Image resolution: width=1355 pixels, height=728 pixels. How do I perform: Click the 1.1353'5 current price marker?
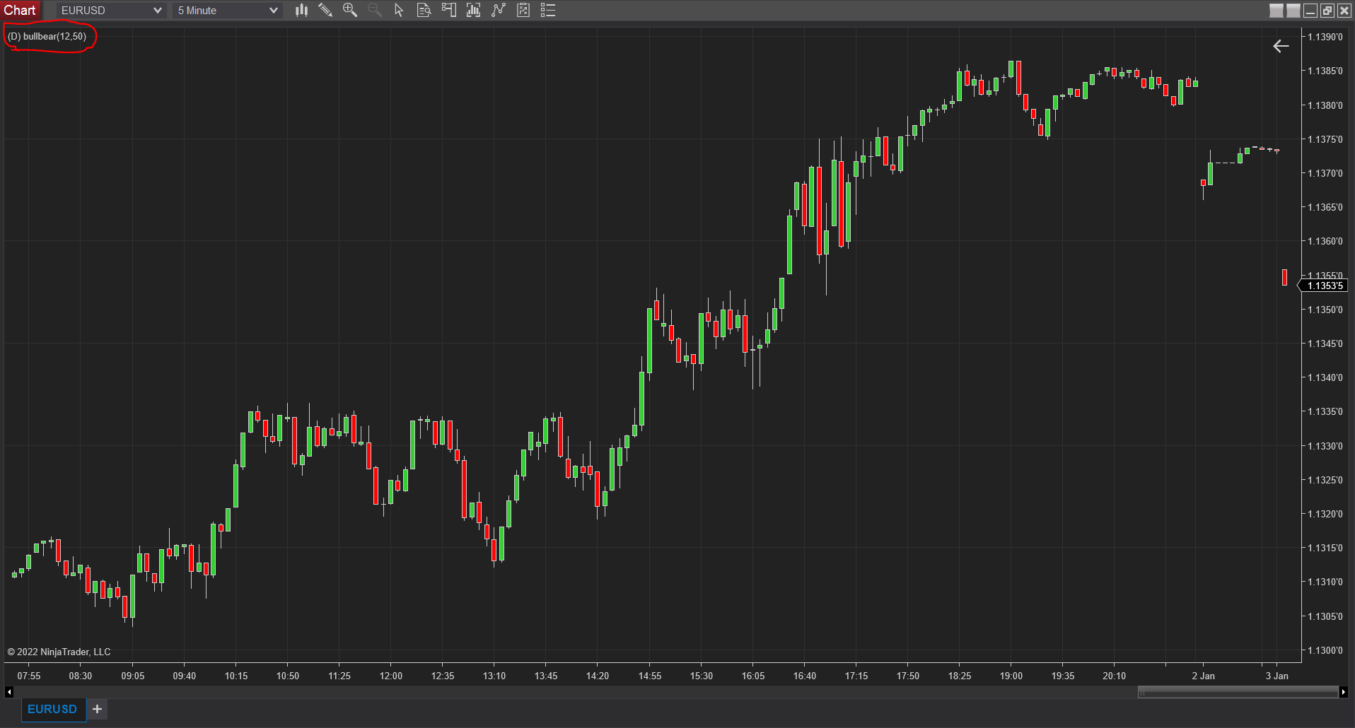point(1324,286)
